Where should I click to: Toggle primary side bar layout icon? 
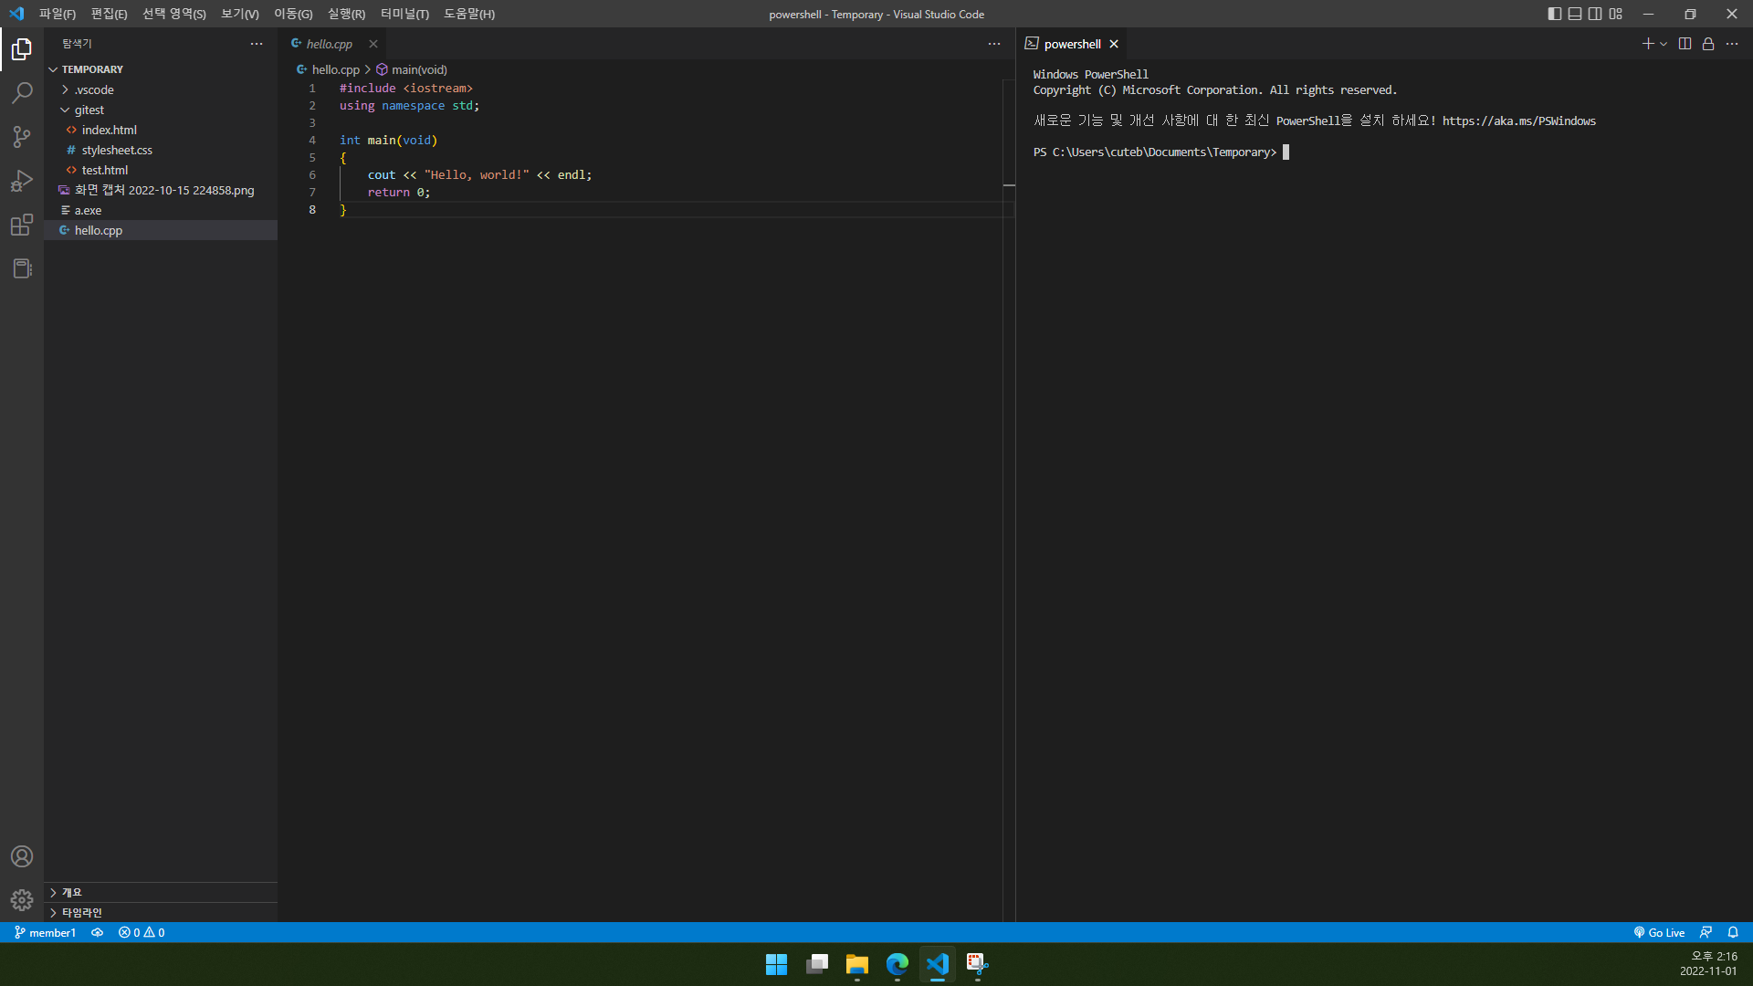[1555, 14]
